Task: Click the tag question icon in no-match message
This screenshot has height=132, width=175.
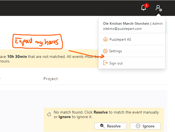Action: pos(49,115)
